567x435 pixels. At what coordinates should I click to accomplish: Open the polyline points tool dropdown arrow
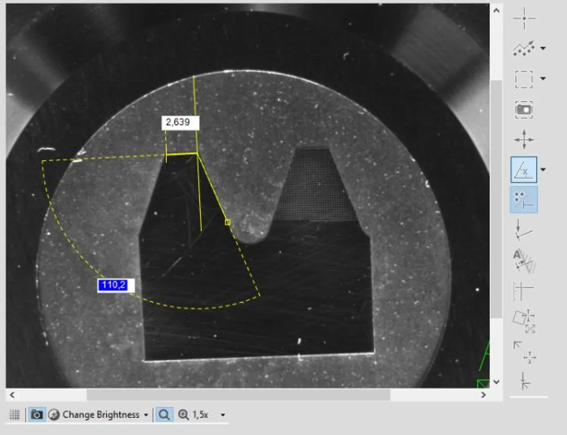click(543, 48)
